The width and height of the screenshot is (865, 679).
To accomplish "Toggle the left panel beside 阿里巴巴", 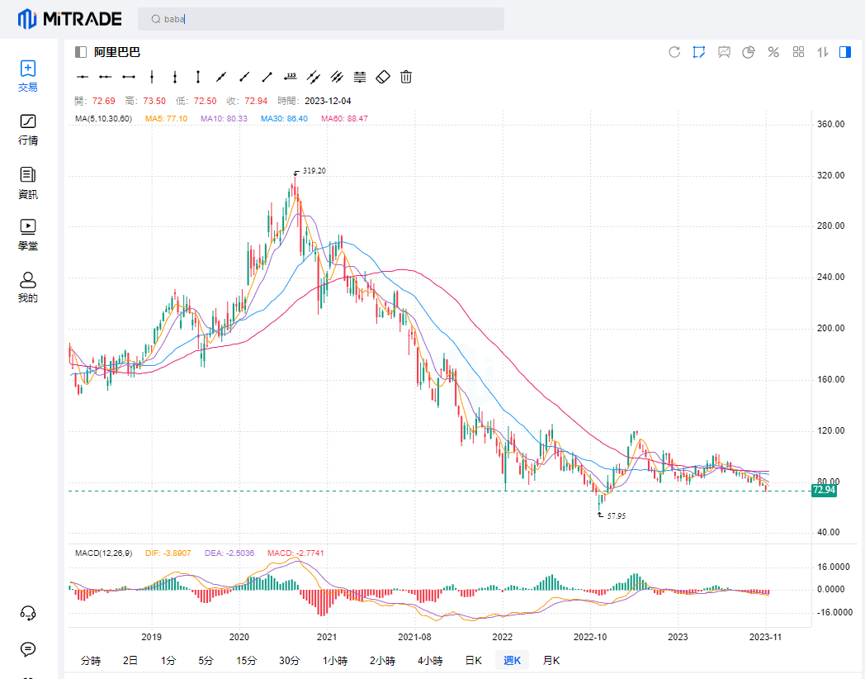I will [x=80, y=52].
